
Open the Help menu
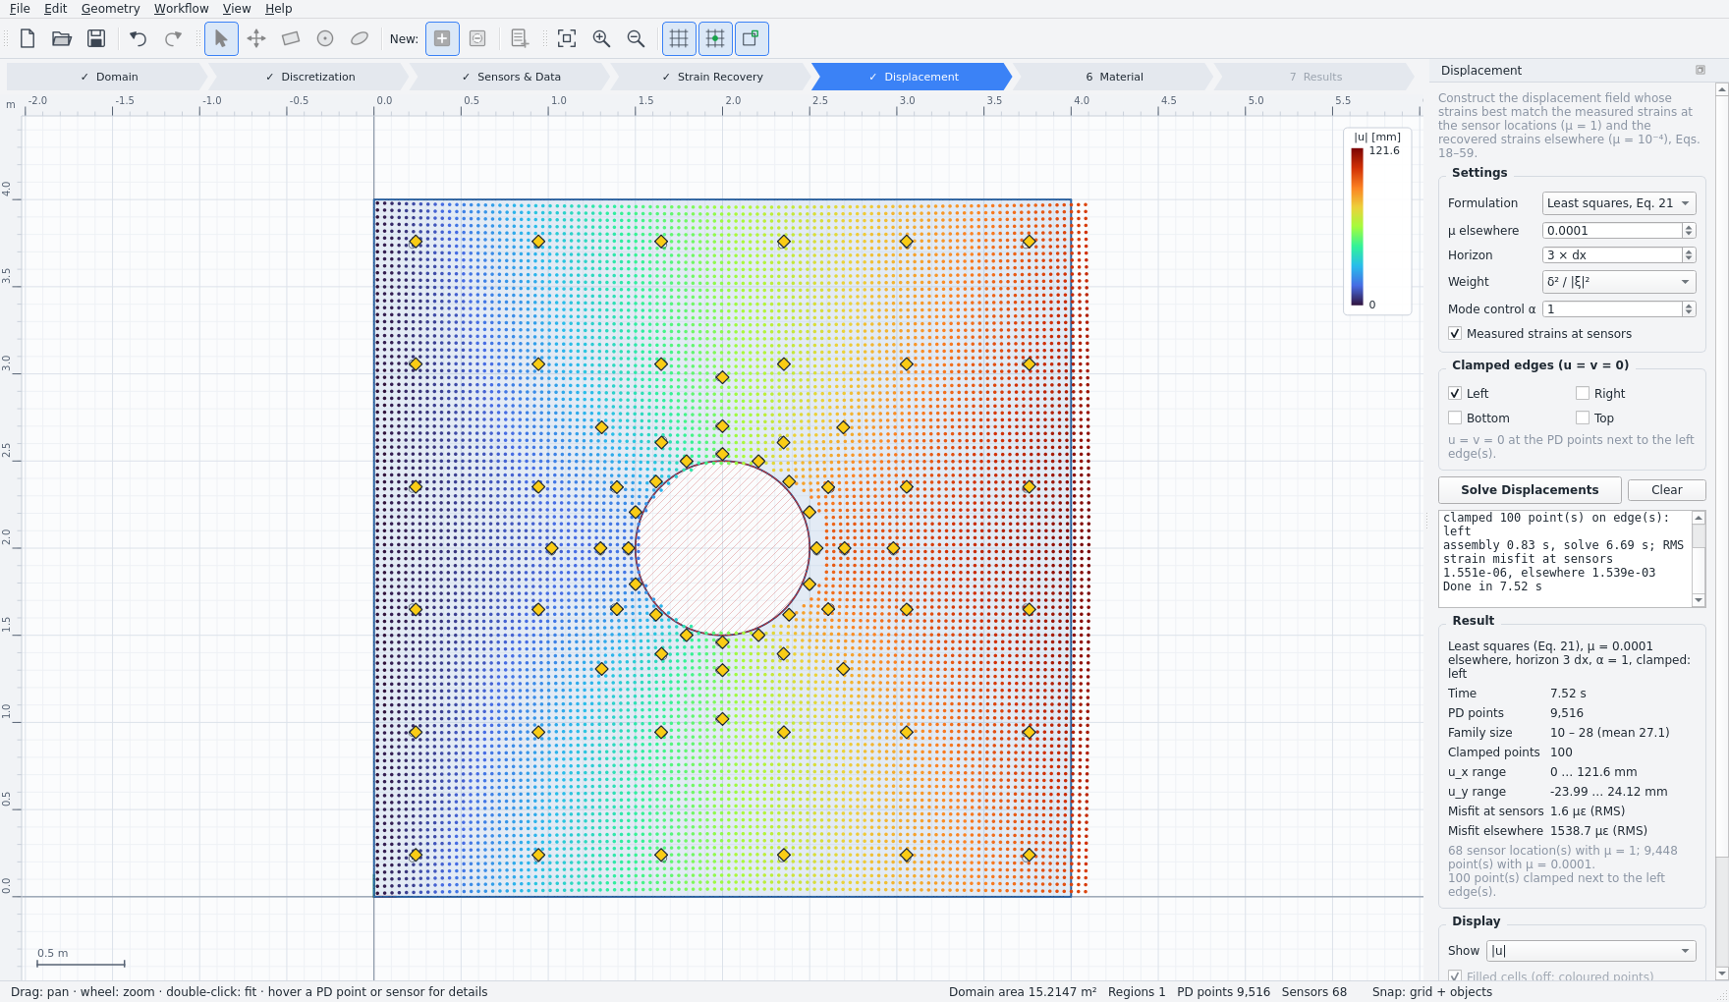tap(279, 9)
